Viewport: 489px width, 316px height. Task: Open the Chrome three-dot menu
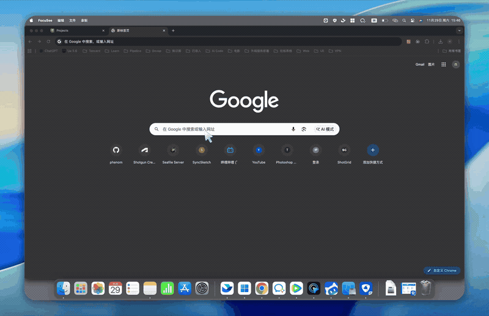459,42
